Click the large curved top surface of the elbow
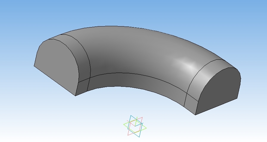The width and height of the screenshot is (267, 142). click(x=133, y=50)
